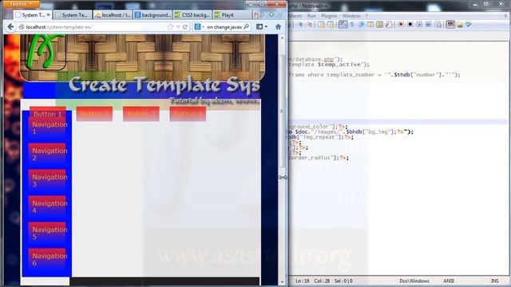Go to Firefox home page icon
Viewport: 511px width, 287px height.
coord(278,27)
